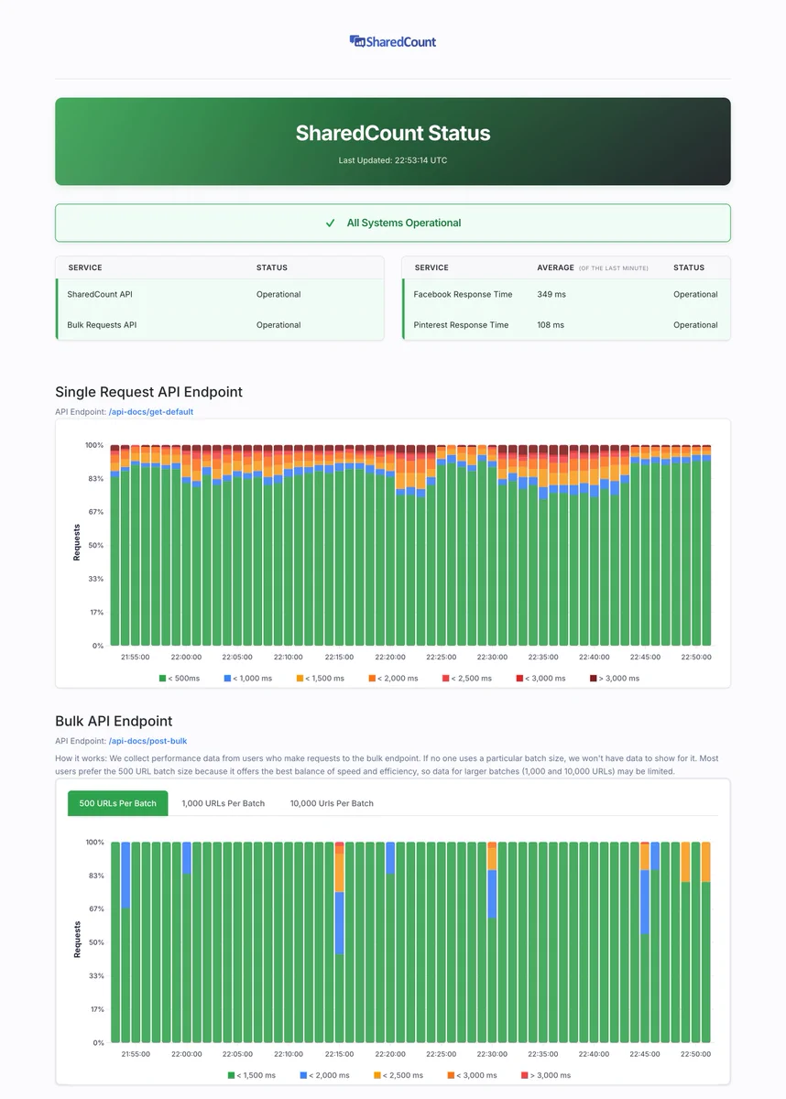
Task: Click the All Systems Operational checkmark icon
Action: [331, 223]
